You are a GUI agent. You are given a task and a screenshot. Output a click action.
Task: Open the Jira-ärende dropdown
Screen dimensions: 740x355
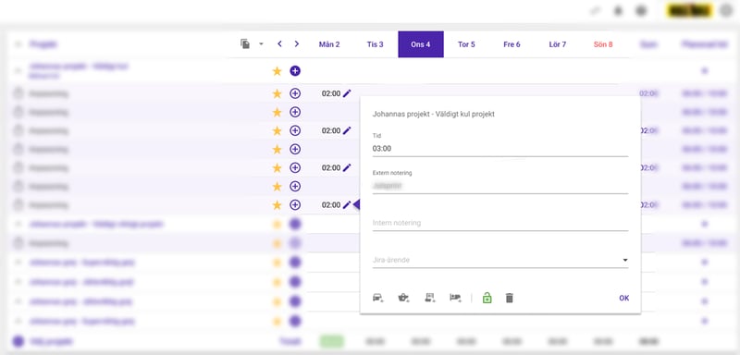point(500,260)
